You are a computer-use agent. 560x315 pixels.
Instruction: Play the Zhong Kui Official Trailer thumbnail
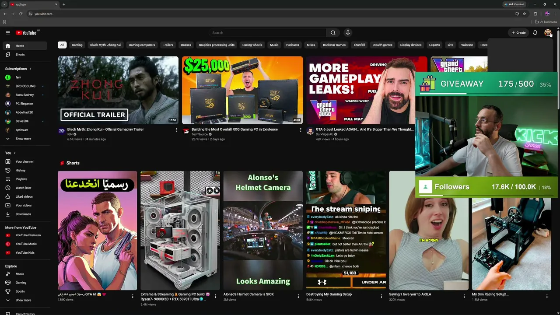(118, 90)
